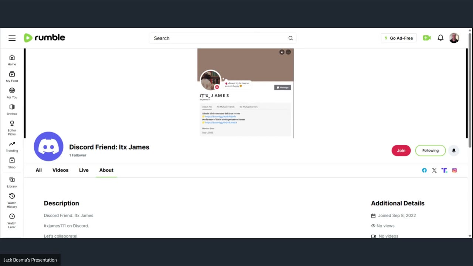Open the hamburger menu
This screenshot has height=266, width=473.
tap(12, 38)
